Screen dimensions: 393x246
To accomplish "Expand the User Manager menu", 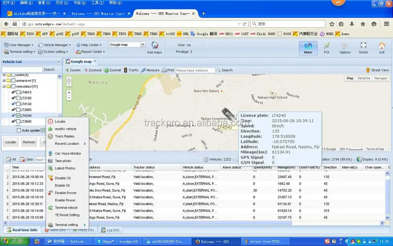I will click(x=19, y=45).
